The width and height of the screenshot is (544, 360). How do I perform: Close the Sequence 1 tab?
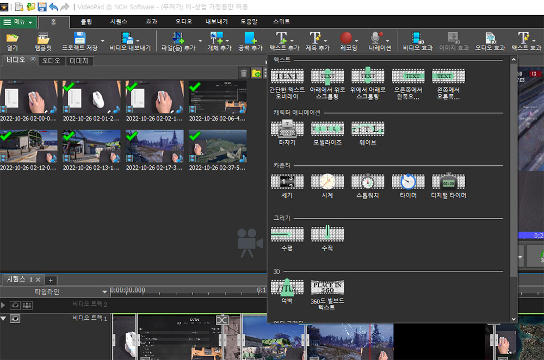(x=38, y=280)
